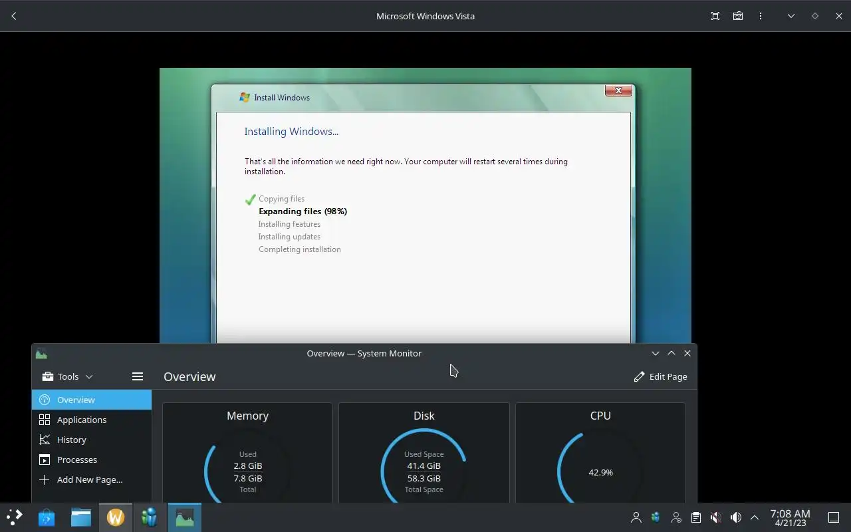Screen dimensions: 851x532
Task: Open the clock showing 7:08 AM
Action: [x=790, y=517]
